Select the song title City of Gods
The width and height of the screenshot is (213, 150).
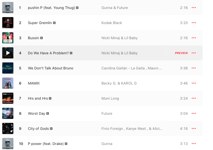tap(38, 128)
